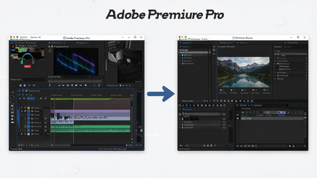Select the purple clip on the left timeline
This screenshot has width=317, height=178.
[90, 111]
